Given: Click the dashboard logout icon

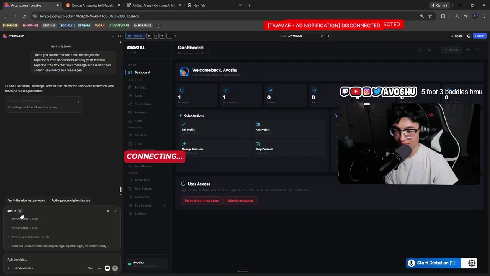Looking at the screenshot, I should (477, 49).
